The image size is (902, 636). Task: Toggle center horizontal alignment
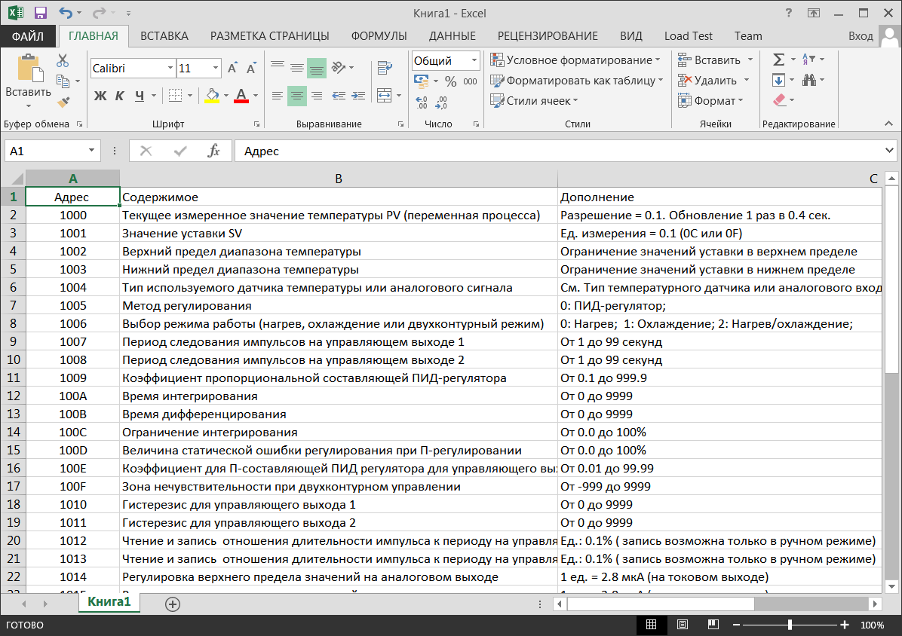click(x=297, y=96)
